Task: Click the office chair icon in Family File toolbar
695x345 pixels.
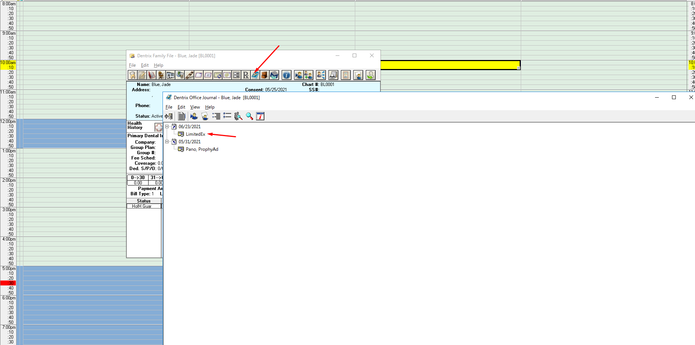Action: [x=161, y=75]
